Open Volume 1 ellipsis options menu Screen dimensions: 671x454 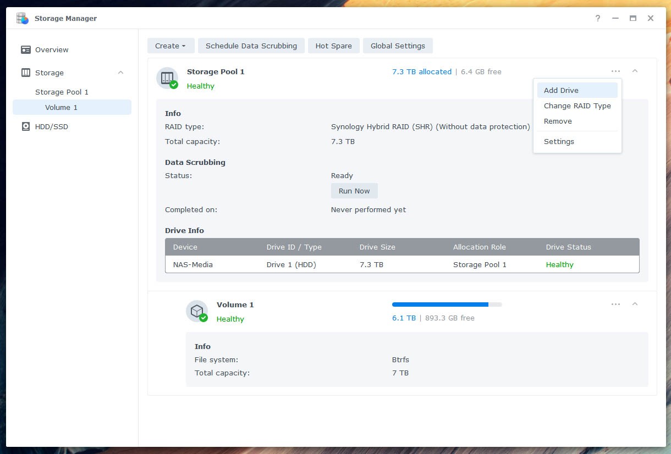point(615,304)
